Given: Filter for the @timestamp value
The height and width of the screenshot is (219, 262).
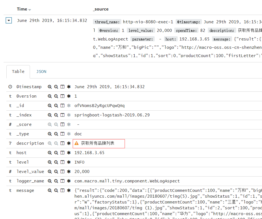Looking at the screenshot, I should pyautogui.click(x=49, y=86).
